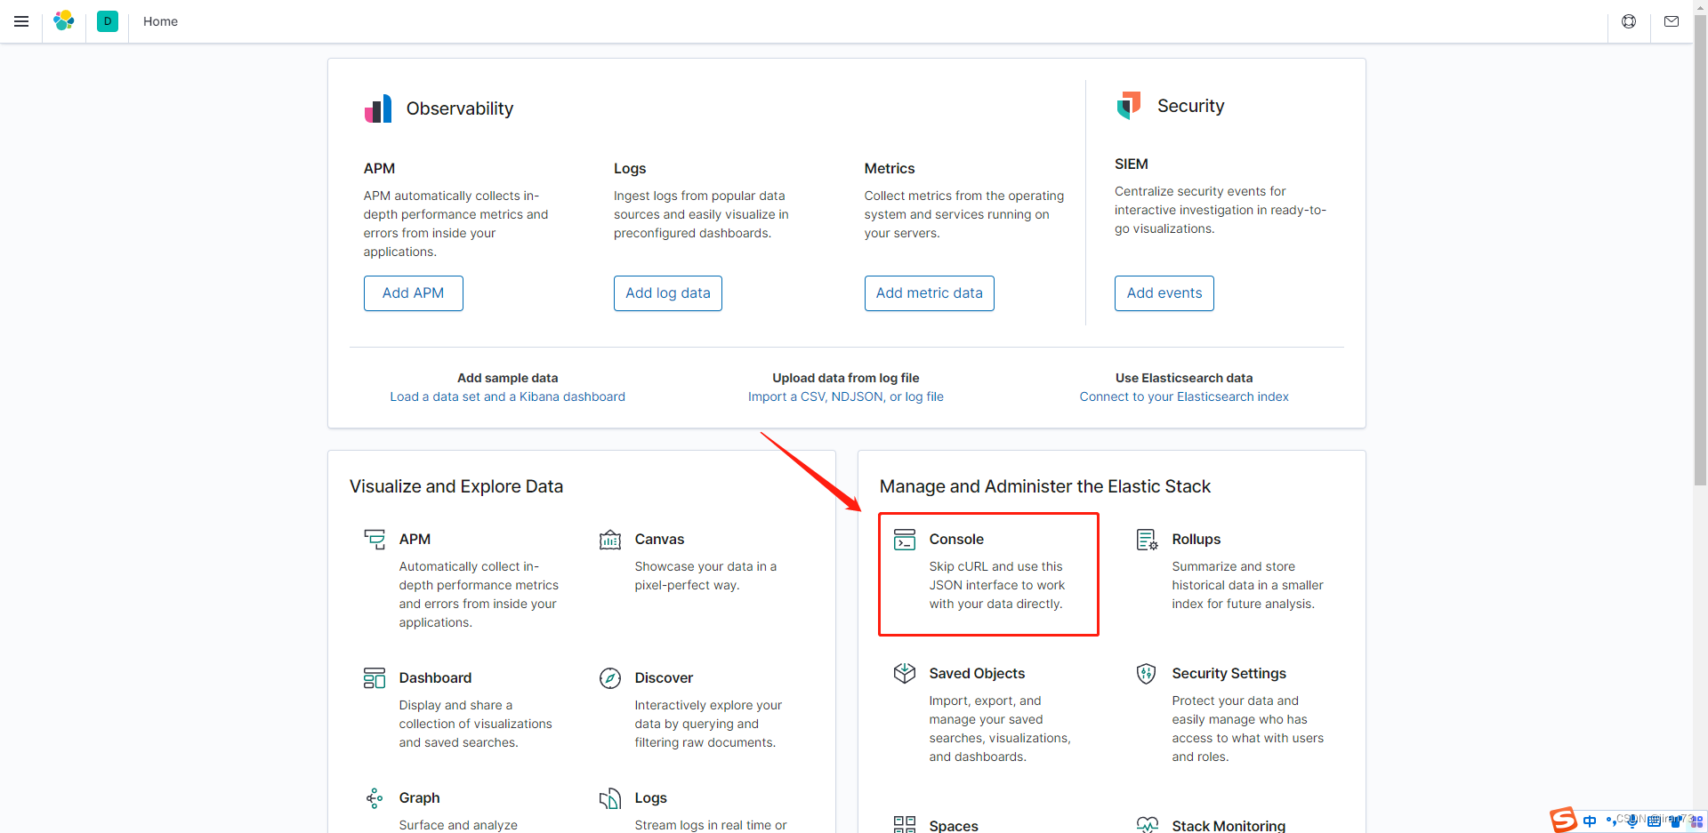Select the Discover compass icon
1708x833 pixels.
(610, 677)
